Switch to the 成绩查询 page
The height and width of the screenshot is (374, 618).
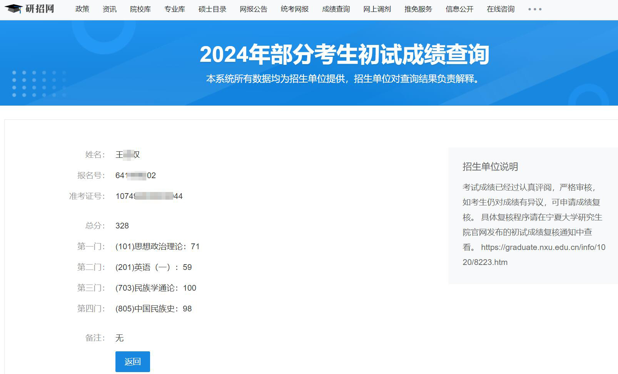click(336, 9)
